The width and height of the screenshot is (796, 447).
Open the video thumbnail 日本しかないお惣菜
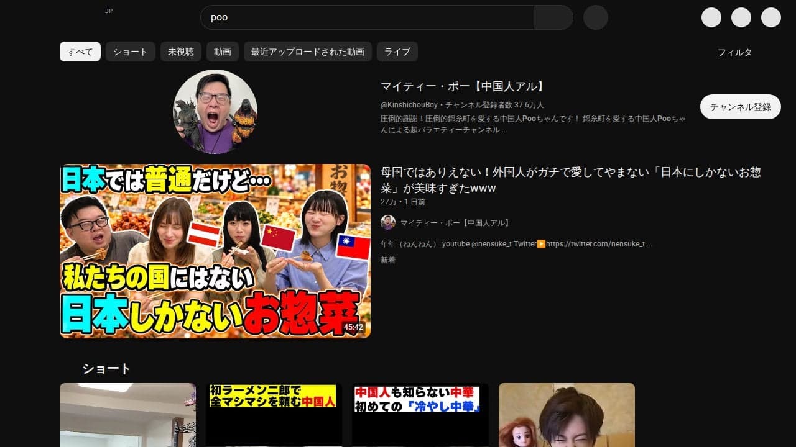click(215, 251)
